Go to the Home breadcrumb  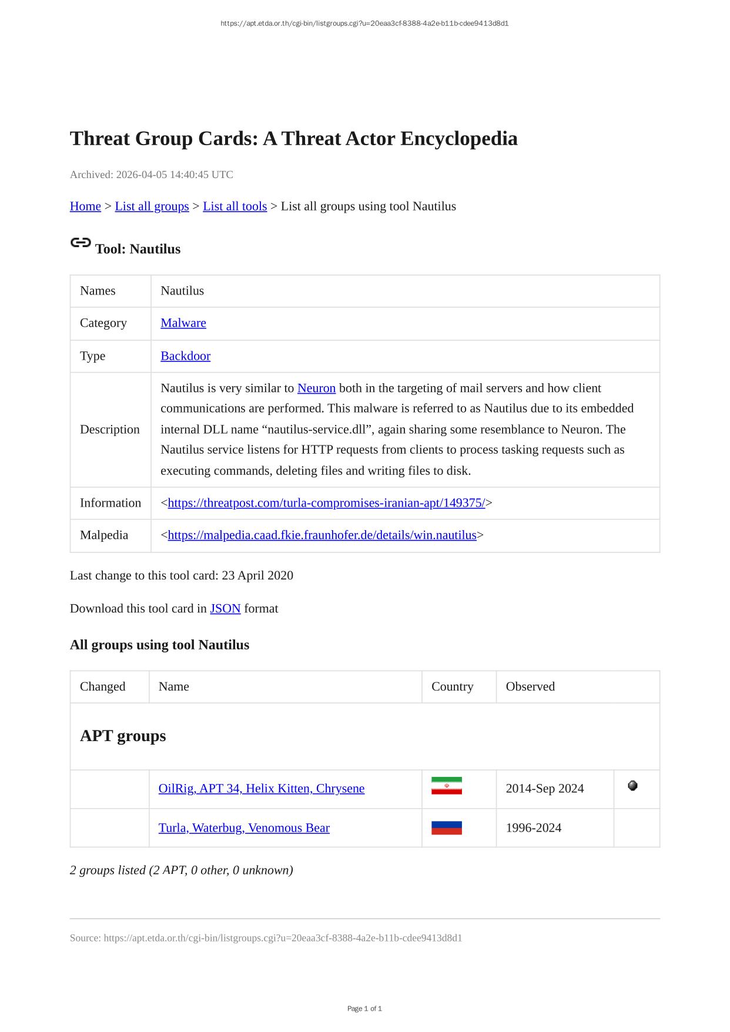pyautogui.click(x=85, y=206)
